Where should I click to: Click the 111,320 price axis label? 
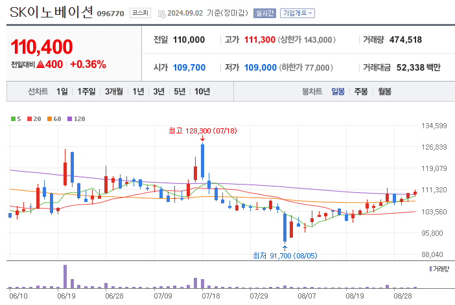(434, 190)
